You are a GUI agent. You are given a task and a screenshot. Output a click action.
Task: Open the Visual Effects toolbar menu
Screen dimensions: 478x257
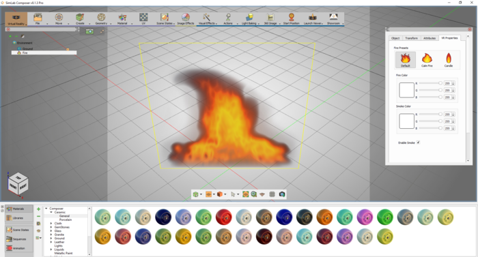(x=207, y=19)
